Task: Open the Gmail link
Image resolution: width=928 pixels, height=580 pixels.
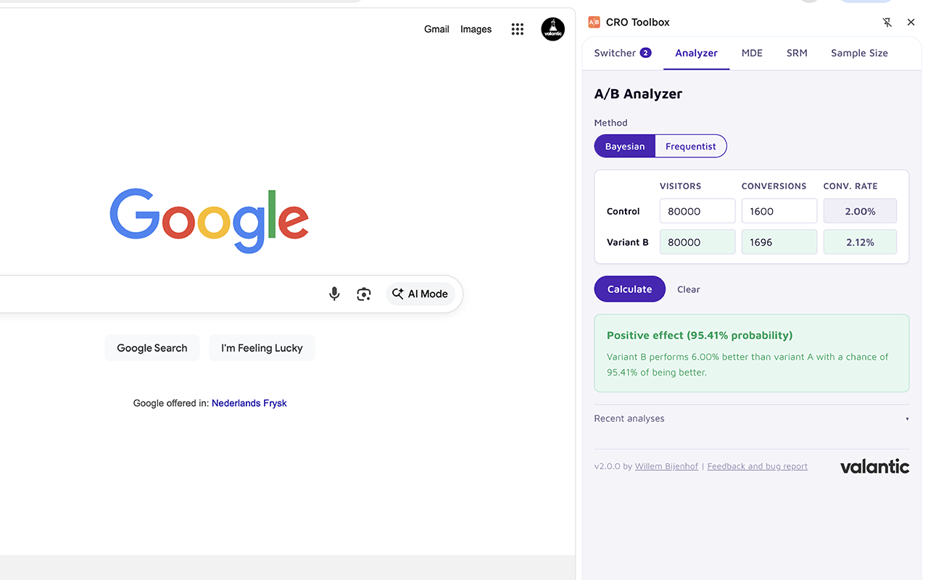Action: [436, 29]
